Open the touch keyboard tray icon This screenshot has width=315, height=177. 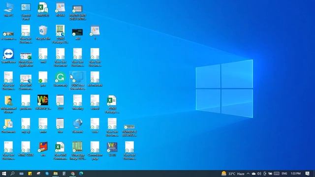pyautogui.click(x=277, y=174)
